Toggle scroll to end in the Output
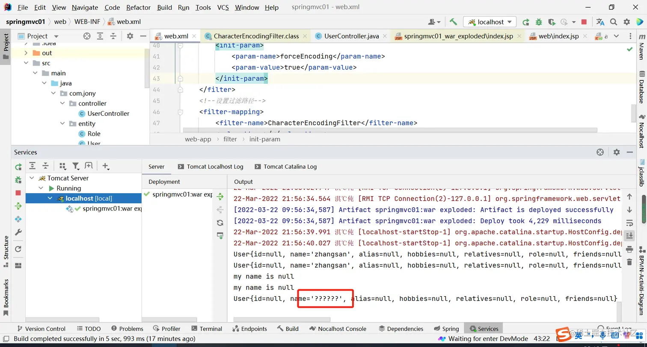Screen dimensions: 647x347 point(629,235)
